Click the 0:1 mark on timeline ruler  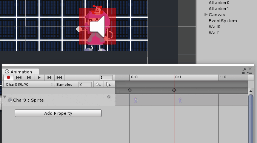click(x=179, y=77)
